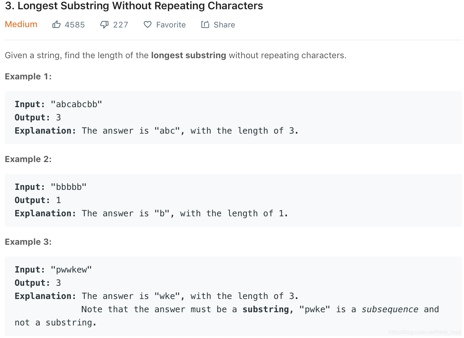Highlight the input string pwwkew in Example 3
This screenshot has height=338, width=464.
point(71,269)
